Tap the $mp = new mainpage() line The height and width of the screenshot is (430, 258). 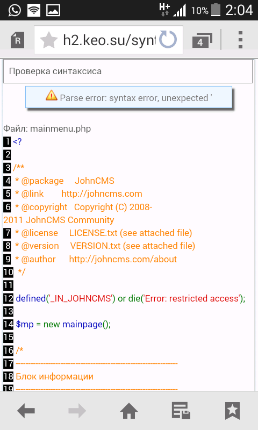coord(63,325)
